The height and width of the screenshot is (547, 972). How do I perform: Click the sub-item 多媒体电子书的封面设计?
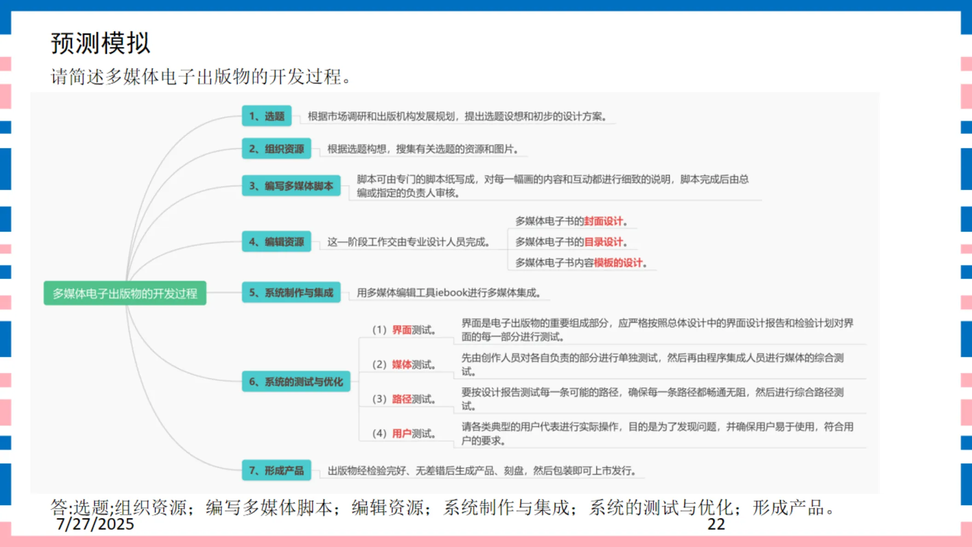[571, 221]
